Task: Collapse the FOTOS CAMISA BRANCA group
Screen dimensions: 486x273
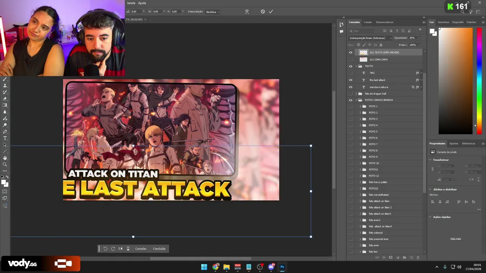Action: coord(356,100)
